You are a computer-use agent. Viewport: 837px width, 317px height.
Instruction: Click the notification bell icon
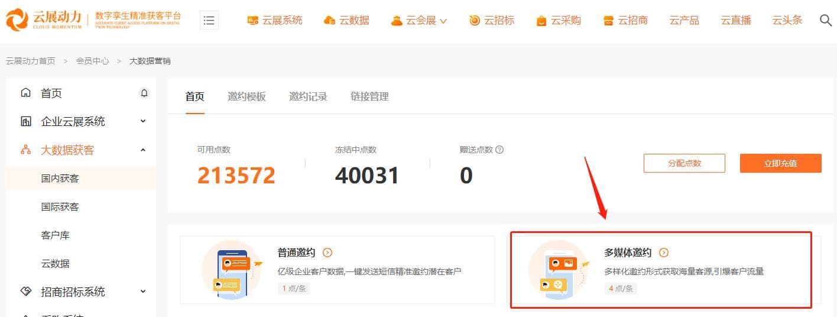pyautogui.click(x=144, y=93)
